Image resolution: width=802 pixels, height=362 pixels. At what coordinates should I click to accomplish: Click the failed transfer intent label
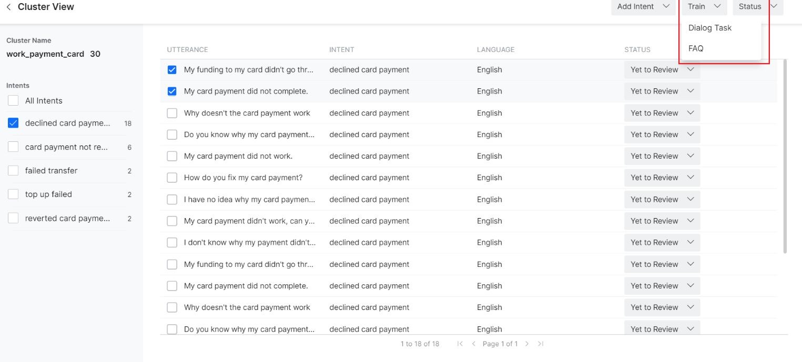point(51,171)
